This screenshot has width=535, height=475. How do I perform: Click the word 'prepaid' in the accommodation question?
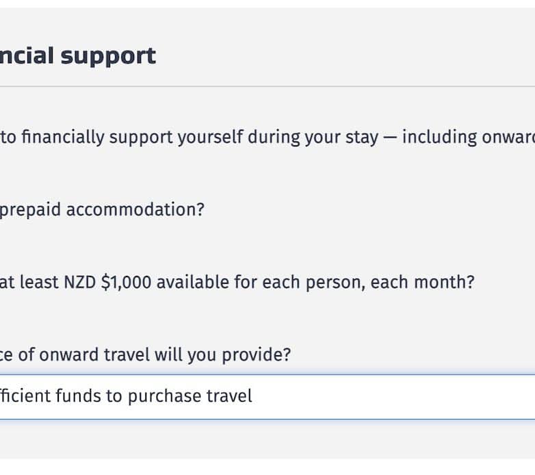pyautogui.click(x=28, y=209)
